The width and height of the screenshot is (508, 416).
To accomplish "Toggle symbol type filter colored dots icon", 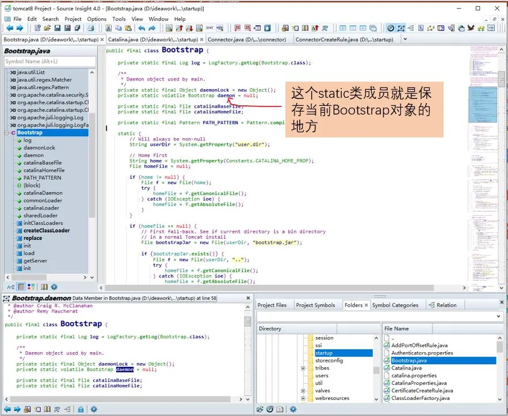I will (x=31, y=287).
